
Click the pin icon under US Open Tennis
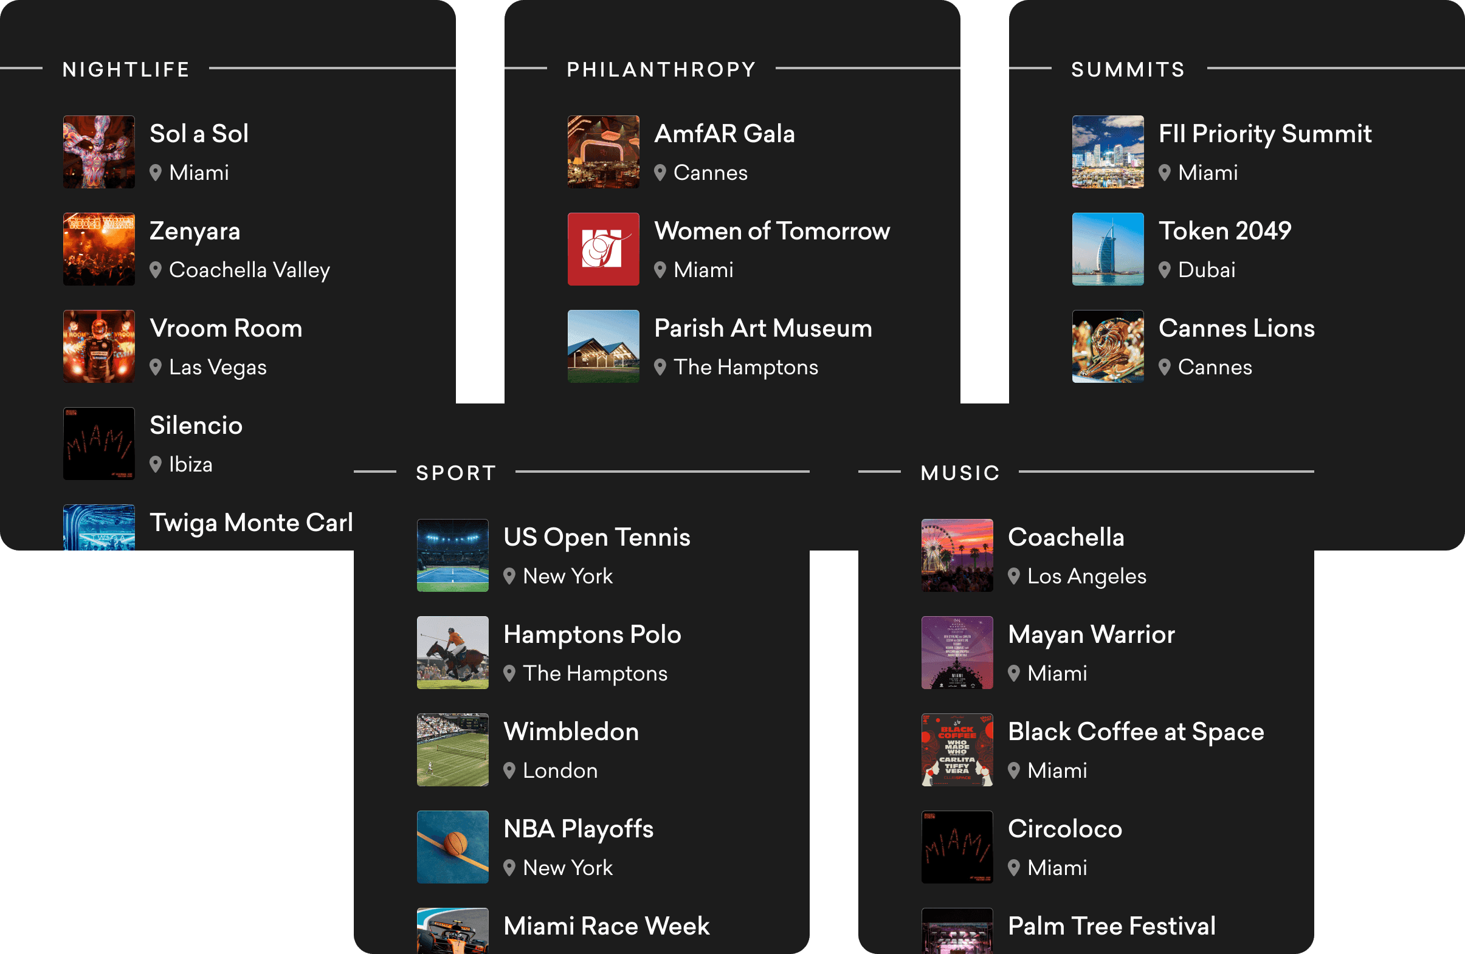(x=509, y=575)
